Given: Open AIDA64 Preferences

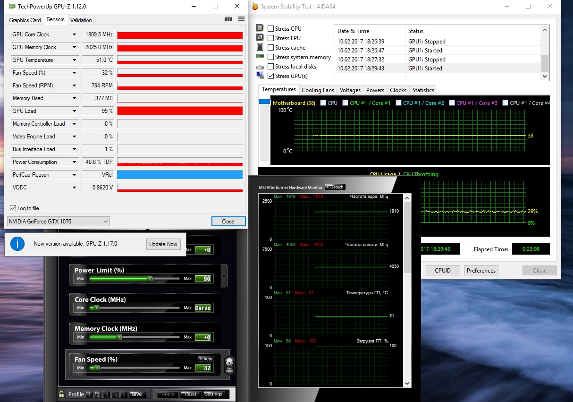Looking at the screenshot, I should 481,271.
